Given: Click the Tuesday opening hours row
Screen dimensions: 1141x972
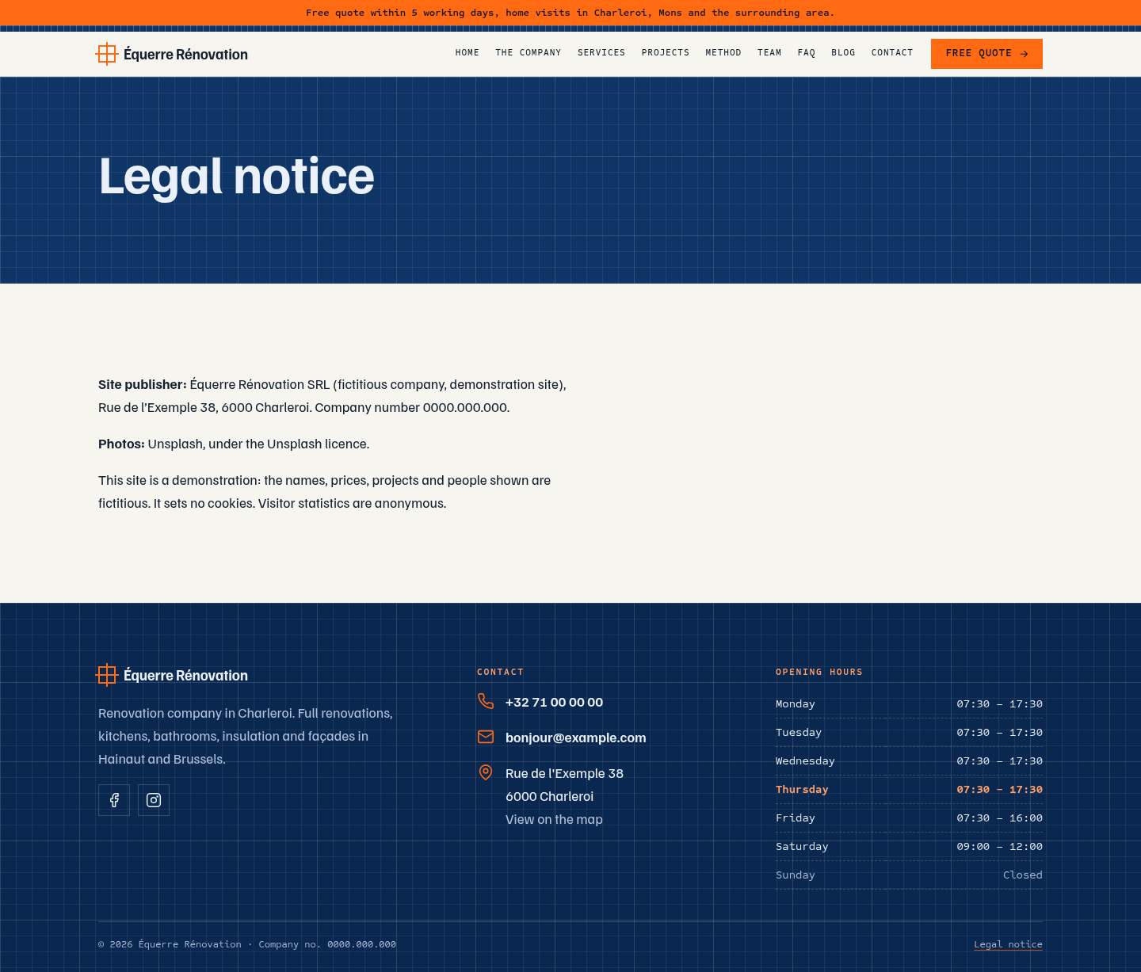Looking at the screenshot, I should (x=909, y=732).
